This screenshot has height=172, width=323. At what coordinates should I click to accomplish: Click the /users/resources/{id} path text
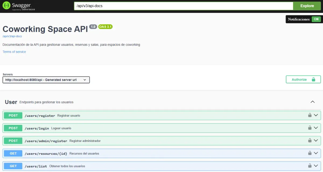click(46, 153)
